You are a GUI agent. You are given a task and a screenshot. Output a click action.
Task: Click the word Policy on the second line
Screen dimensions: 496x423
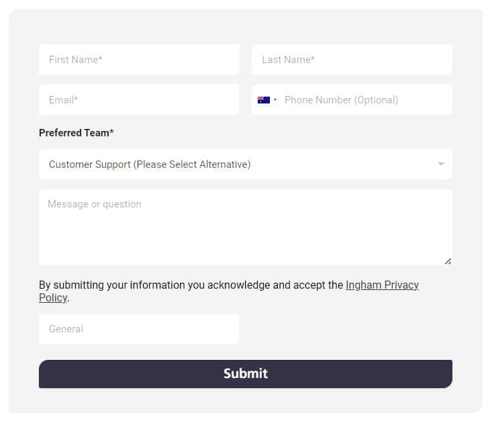(x=53, y=298)
